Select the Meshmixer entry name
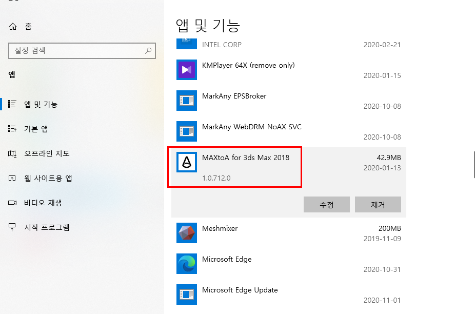Screen dimensions: 475x314 tap(220, 228)
